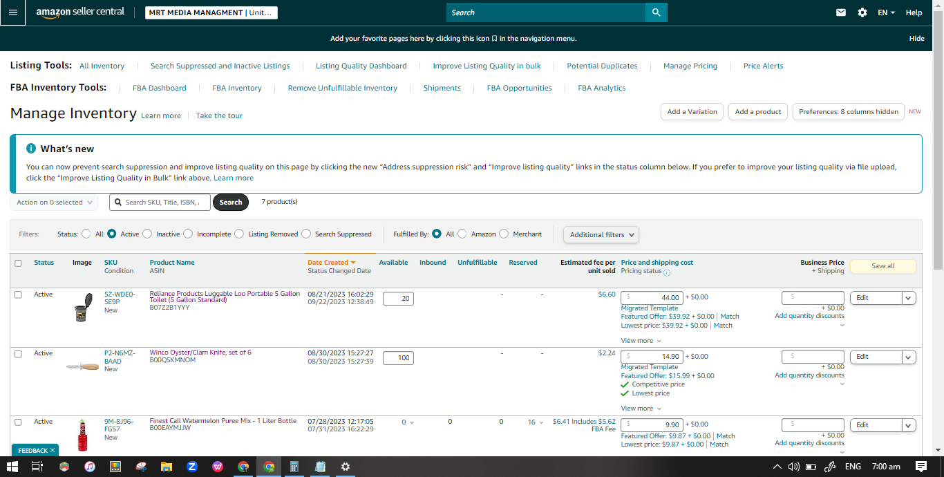Open the Windows Ink Workspace pen icon
The image size is (944, 477).
click(831, 467)
